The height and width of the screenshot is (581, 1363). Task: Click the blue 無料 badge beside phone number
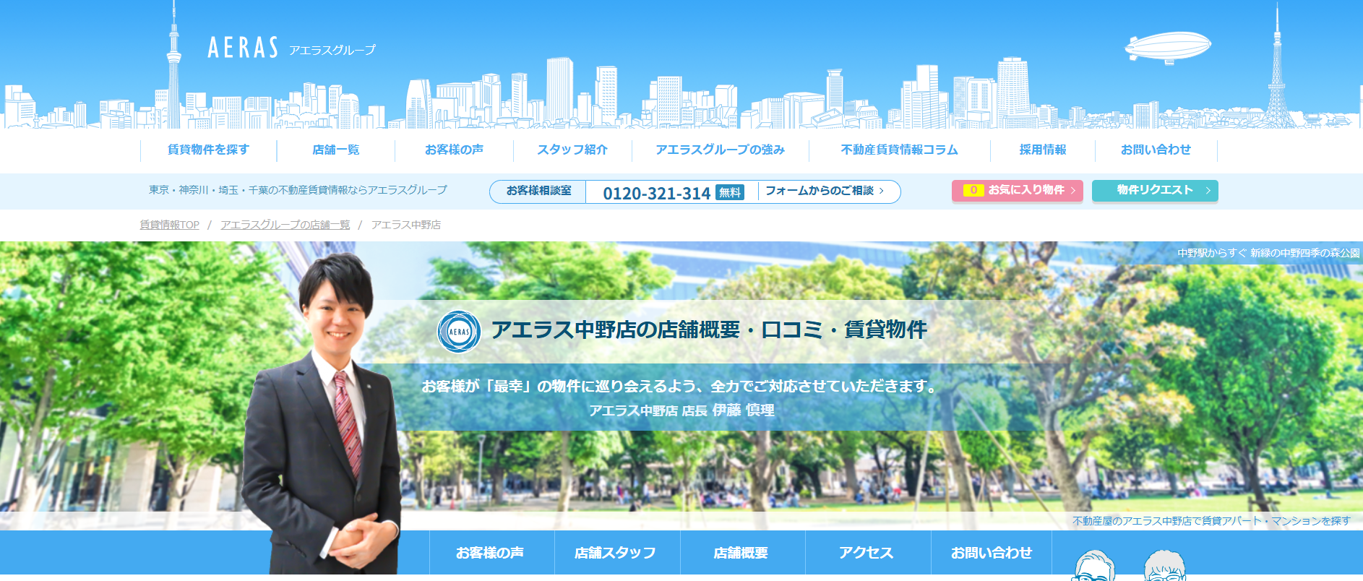pyautogui.click(x=729, y=192)
